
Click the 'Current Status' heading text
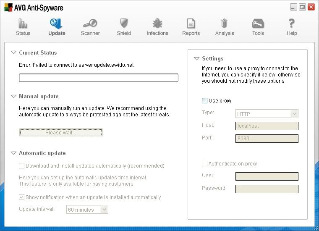point(38,52)
